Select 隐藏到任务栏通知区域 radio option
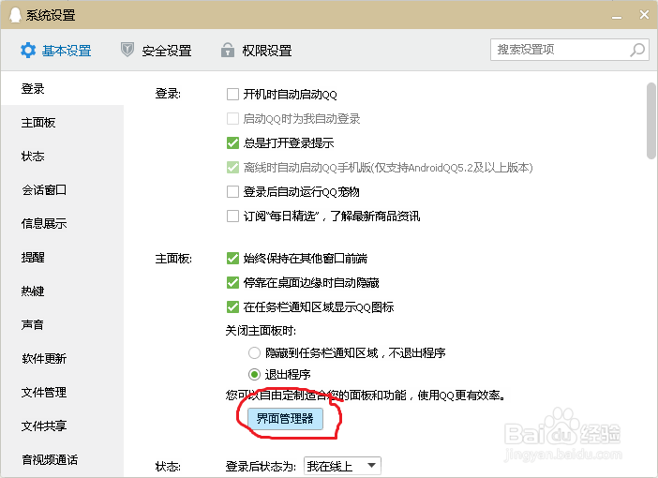658x478 pixels. point(254,353)
